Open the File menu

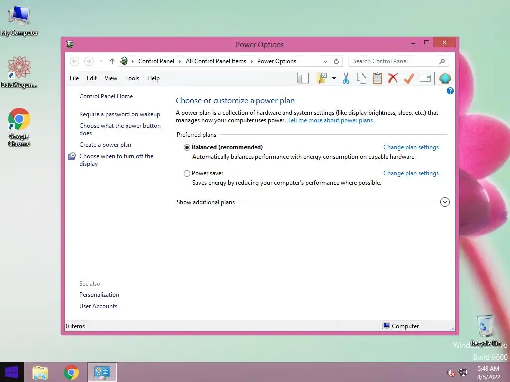tap(74, 78)
